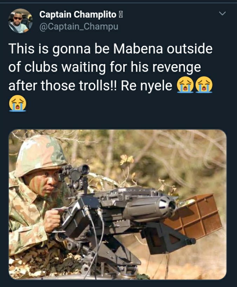Open Captain Champlito's profile avatar
This screenshot has height=287, width=237.
tap(20, 21)
